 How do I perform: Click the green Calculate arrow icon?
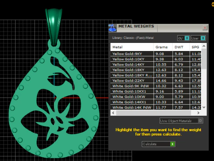(173, 144)
